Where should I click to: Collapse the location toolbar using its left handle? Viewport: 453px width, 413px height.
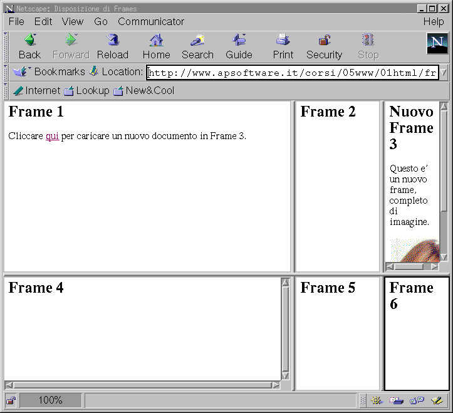(x=6, y=72)
